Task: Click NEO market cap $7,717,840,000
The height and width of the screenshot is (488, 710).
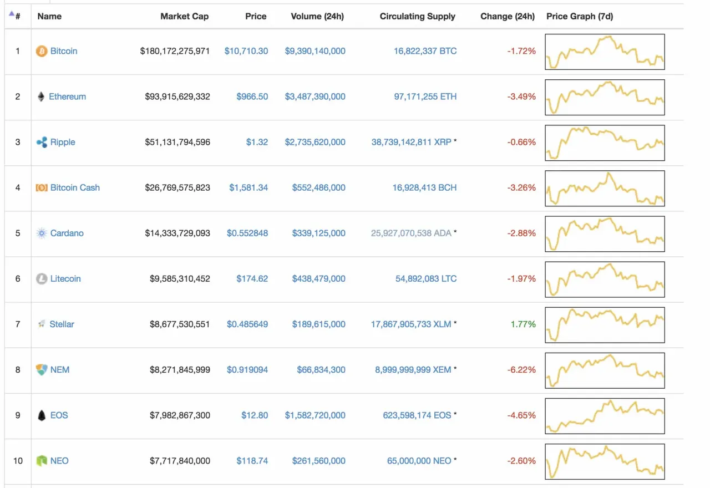Action: pos(180,460)
